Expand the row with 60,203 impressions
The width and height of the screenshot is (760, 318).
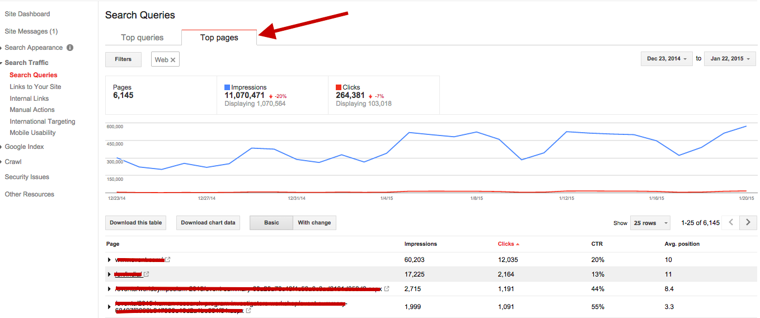click(110, 260)
